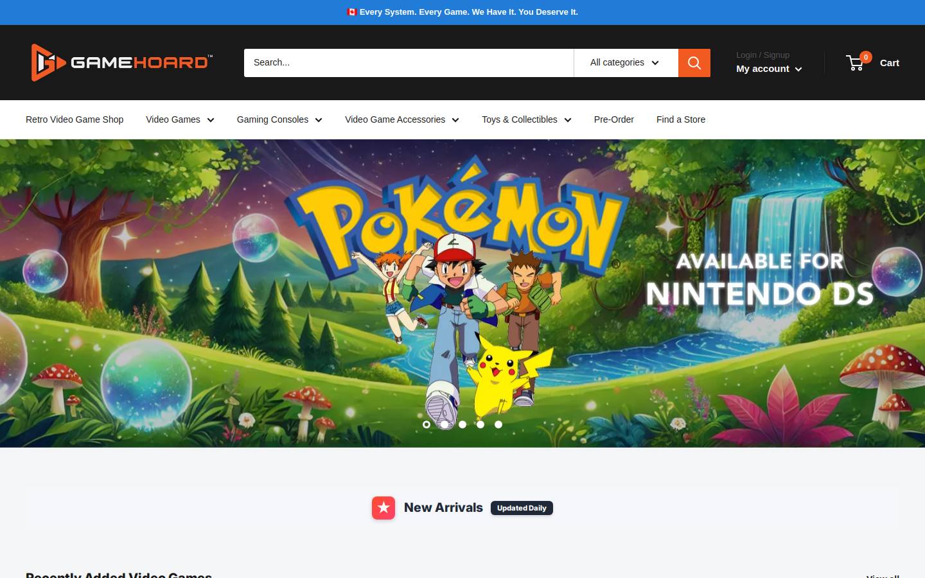925x578 pixels.
Task: Open the Find a Store page
Action: (x=681, y=119)
